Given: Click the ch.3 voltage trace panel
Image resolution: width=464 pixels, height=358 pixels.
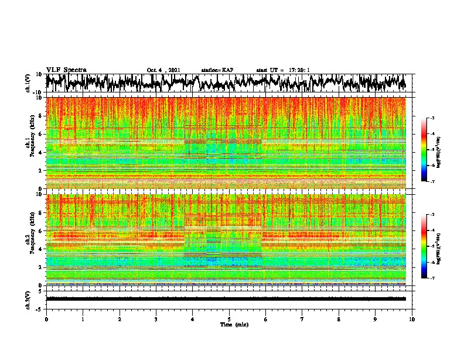Looking at the screenshot, I should (228, 300).
